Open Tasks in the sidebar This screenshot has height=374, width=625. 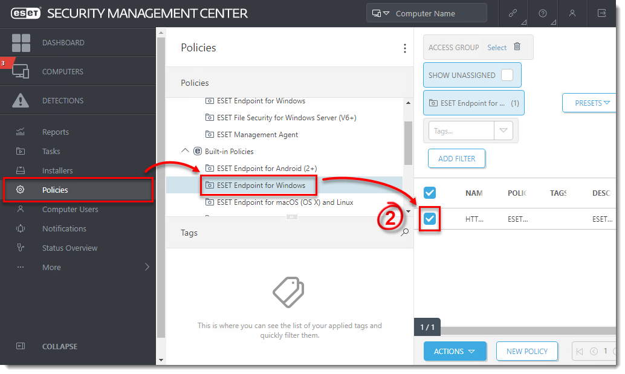click(x=51, y=152)
